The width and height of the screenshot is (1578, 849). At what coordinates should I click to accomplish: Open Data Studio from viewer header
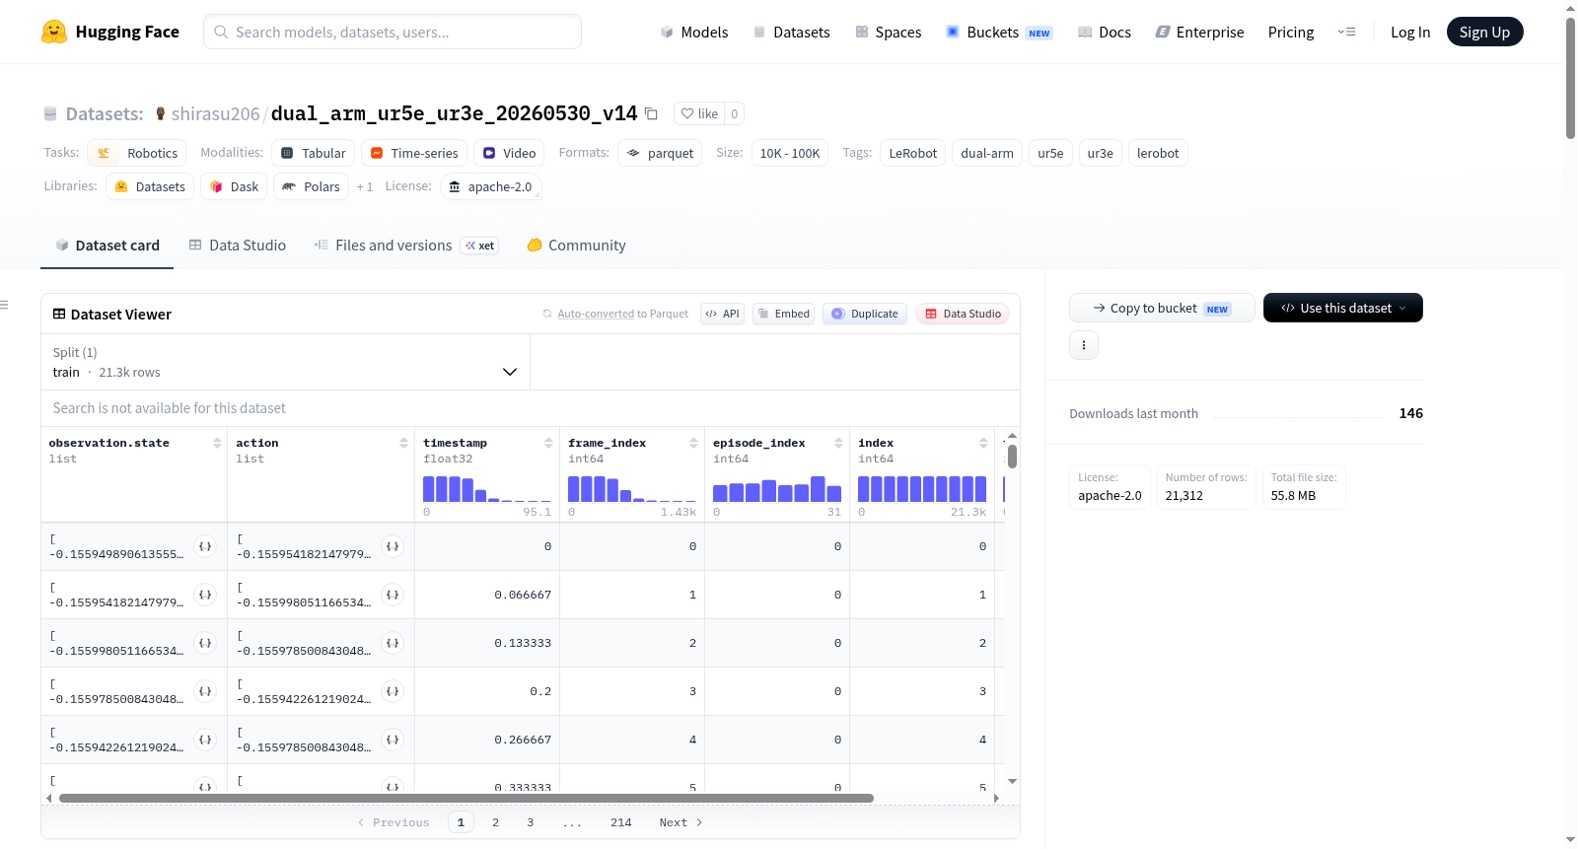coord(963,314)
